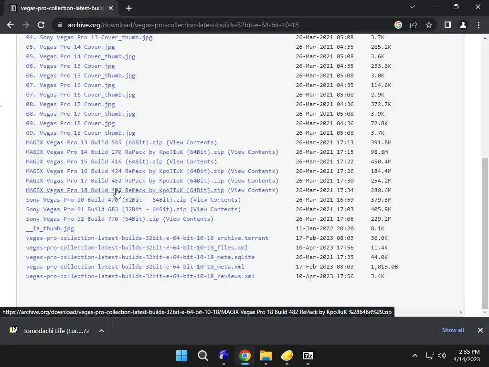Download MAGIX Vegas Pro 15 Build 416 zip

click(94, 162)
